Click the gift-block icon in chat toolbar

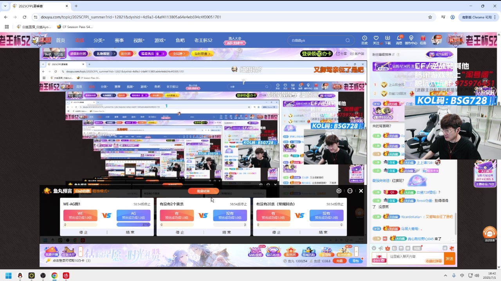tap(452, 248)
